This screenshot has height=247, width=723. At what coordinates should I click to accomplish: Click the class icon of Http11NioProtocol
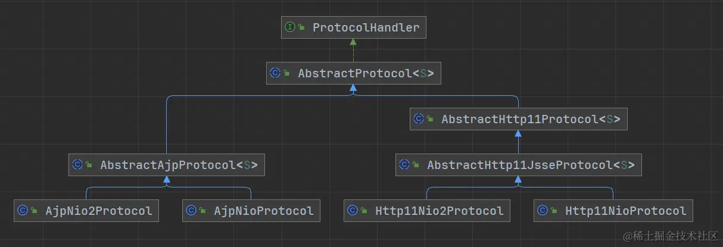coord(543,210)
